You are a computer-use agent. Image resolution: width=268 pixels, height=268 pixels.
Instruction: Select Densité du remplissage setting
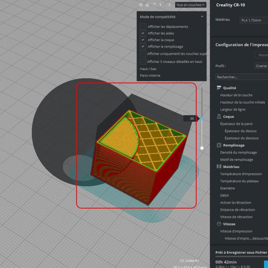(238, 153)
